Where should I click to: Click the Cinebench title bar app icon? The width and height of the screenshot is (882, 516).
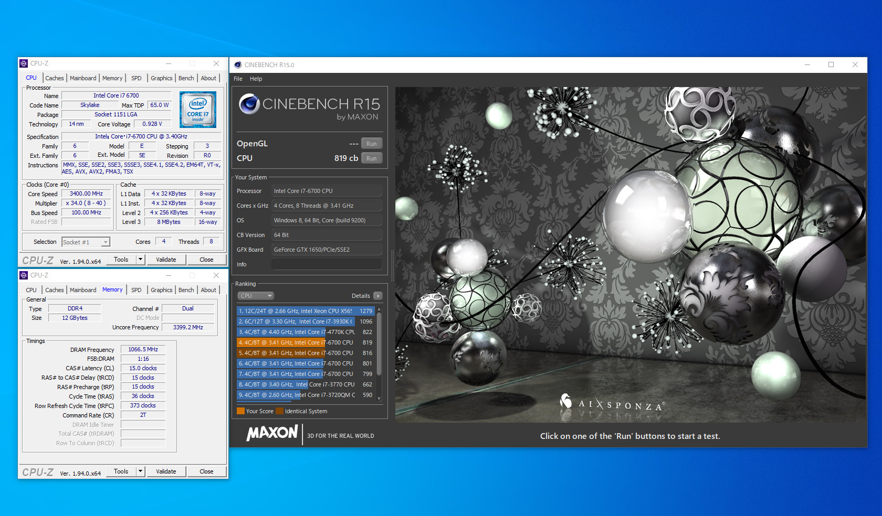[x=238, y=65]
